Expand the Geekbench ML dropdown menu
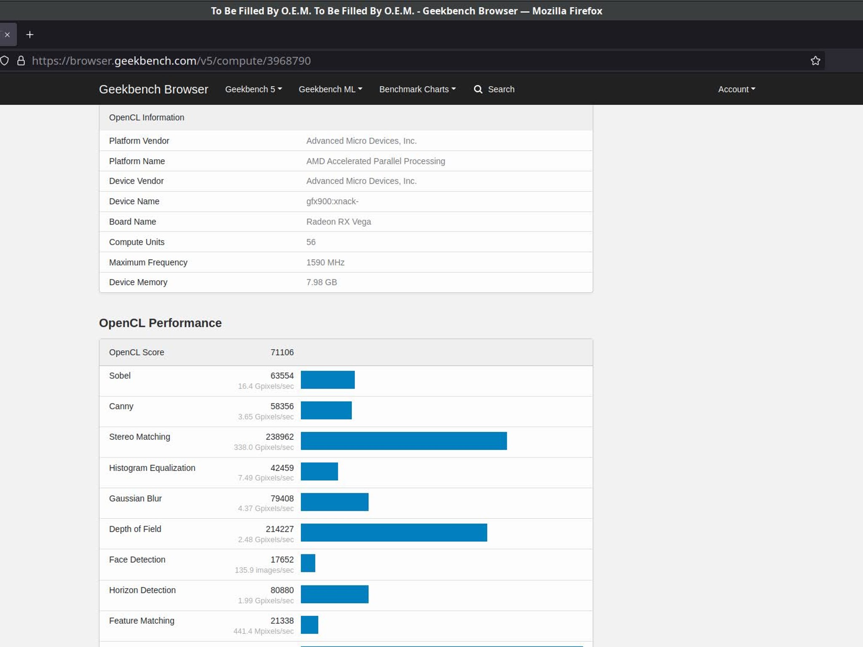 pyautogui.click(x=330, y=89)
